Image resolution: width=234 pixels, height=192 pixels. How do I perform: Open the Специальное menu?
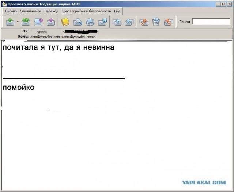30,11
